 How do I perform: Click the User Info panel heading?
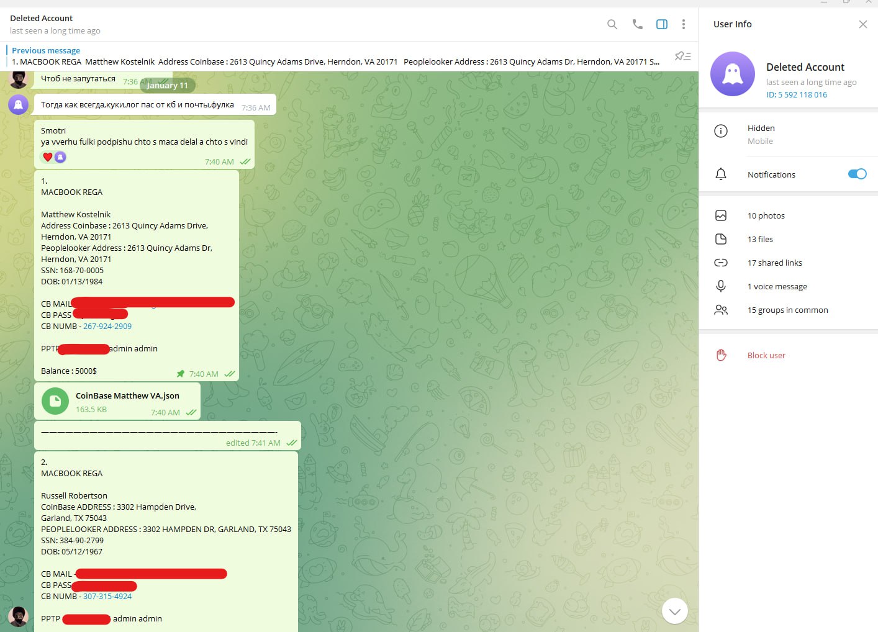coord(733,24)
